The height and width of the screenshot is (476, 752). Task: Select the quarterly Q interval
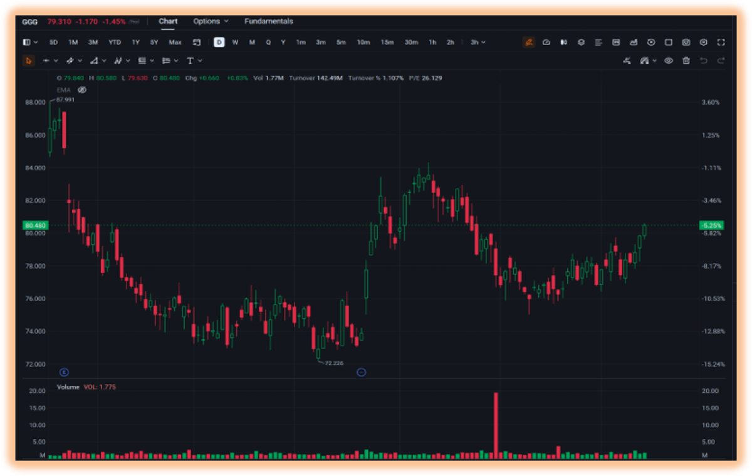(x=268, y=43)
